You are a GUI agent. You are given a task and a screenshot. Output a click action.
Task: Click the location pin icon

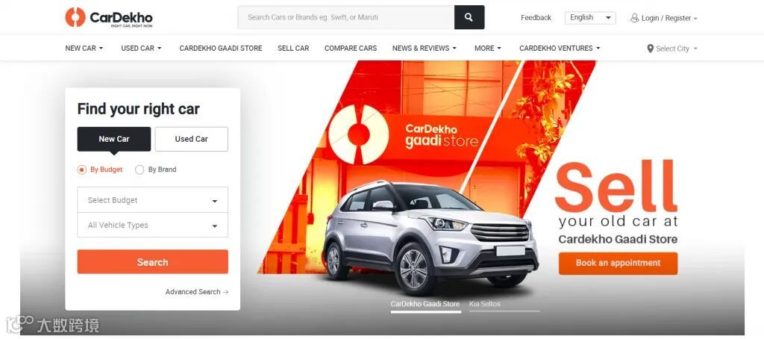[x=650, y=49]
